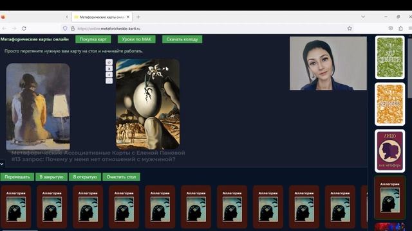Minimize the browser window
Screen dimensions: 412x231
click(386, 17)
